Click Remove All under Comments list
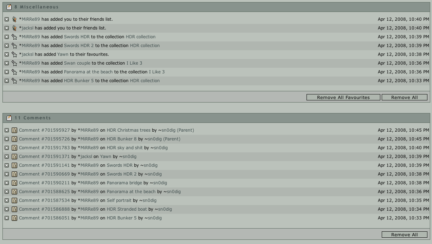 [x=404, y=235]
